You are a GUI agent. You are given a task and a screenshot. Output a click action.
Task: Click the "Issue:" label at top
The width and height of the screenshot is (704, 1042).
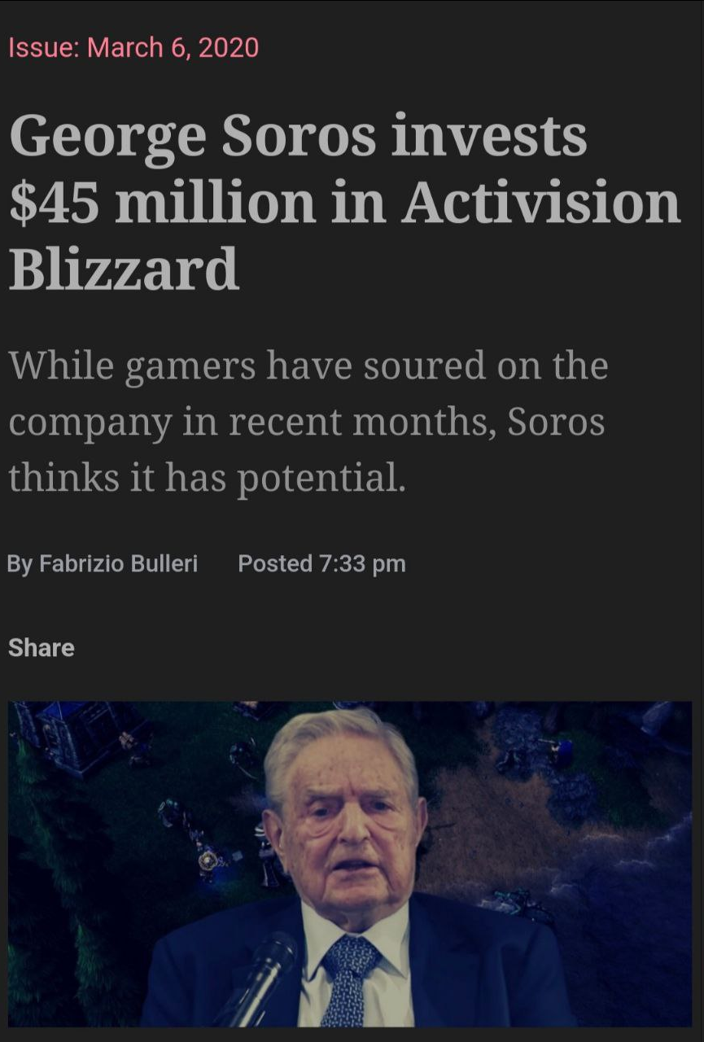(43, 47)
